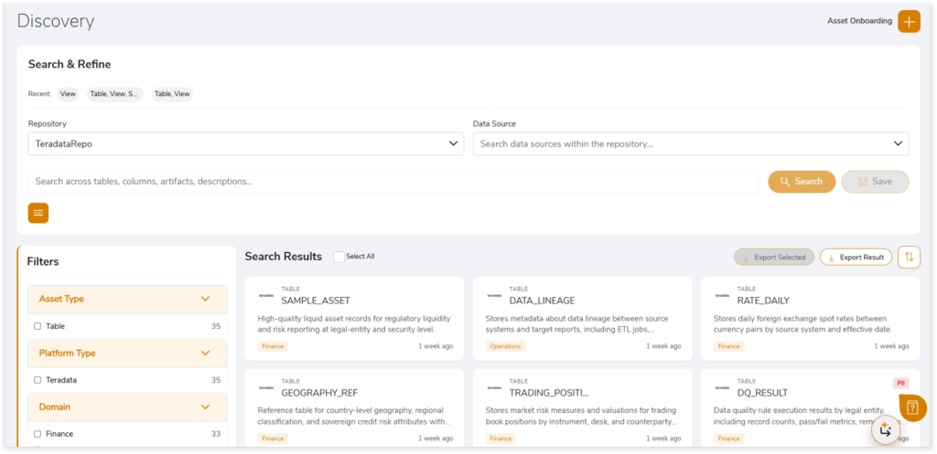Image resolution: width=937 pixels, height=454 pixels.
Task: Toggle the Finance domain filter checkbox
Action: (x=38, y=434)
